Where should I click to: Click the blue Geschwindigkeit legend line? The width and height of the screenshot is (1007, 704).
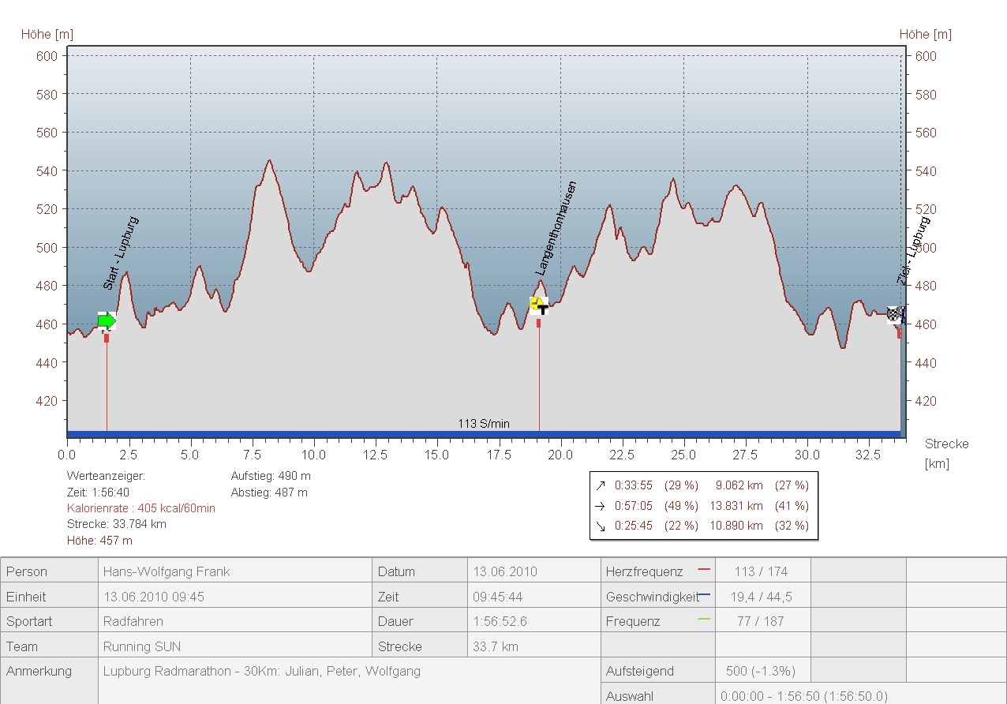click(x=704, y=594)
